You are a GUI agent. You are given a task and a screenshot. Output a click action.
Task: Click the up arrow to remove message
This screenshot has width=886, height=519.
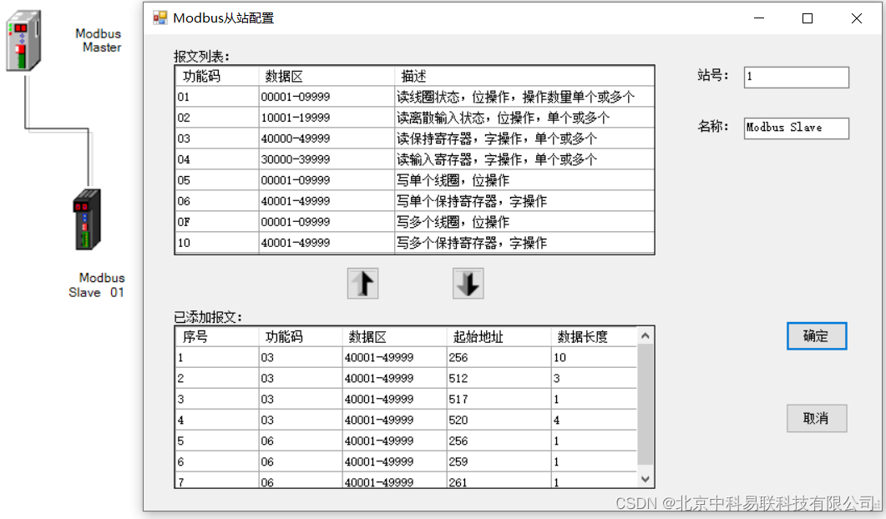(362, 284)
